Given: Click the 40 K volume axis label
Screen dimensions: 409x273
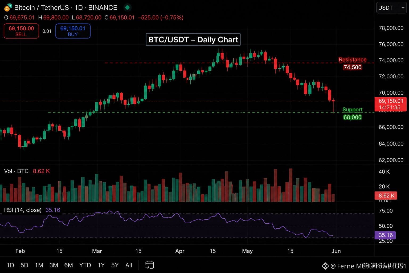Looking at the screenshot, I should tap(384, 172).
